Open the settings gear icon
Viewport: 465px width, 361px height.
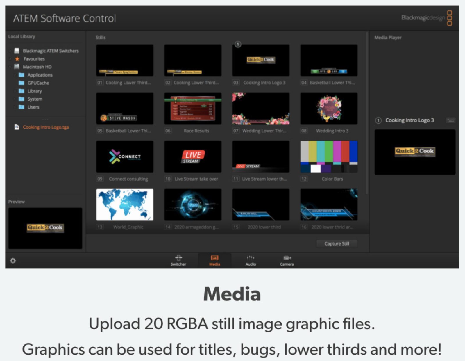coord(13,261)
